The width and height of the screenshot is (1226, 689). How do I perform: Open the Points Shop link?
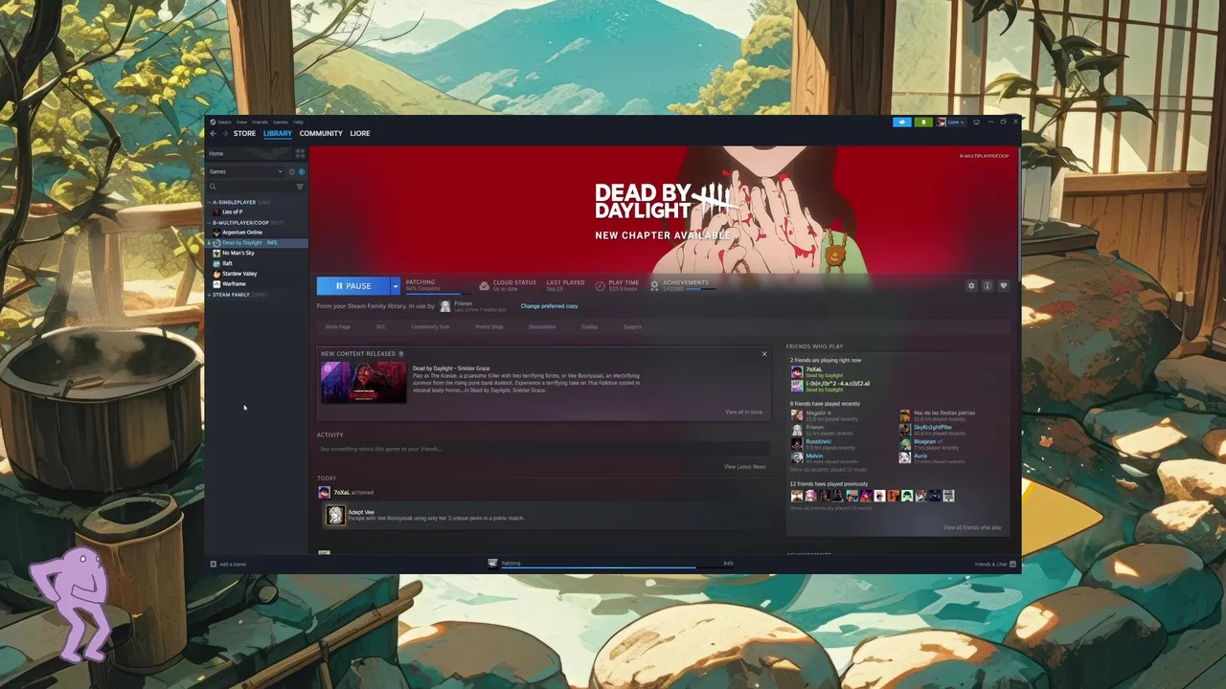click(488, 326)
